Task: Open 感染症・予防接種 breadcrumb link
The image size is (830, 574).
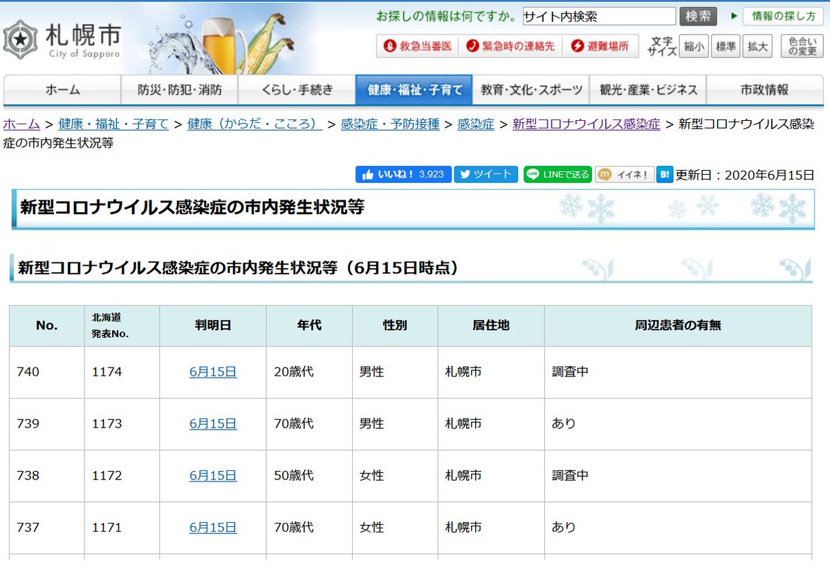Action: [x=390, y=124]
